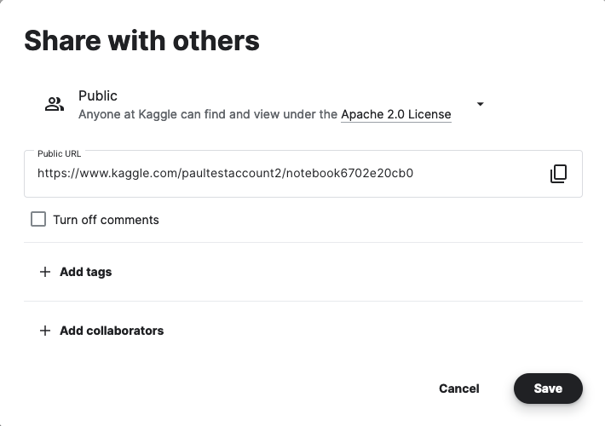Expand the visibility dropdown arrow
Screen dimensions: 605x426
coord(481,104)
